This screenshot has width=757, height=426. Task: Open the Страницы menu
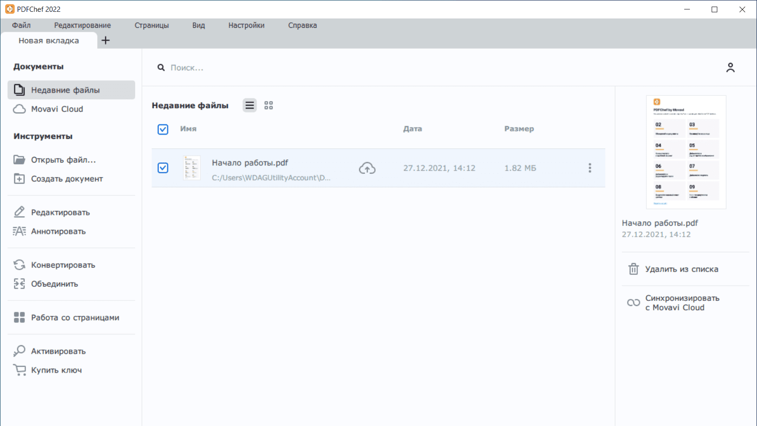152,26
